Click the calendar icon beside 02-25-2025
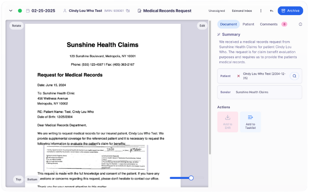This screenshot has height=193, width=309. click(28, 10)
